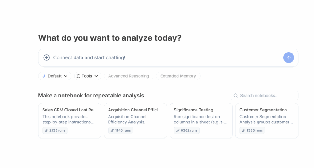Click the sliders icon beside Tools
Image resolution: width=314 pixels, height=168 pixels.
[78, 76]
